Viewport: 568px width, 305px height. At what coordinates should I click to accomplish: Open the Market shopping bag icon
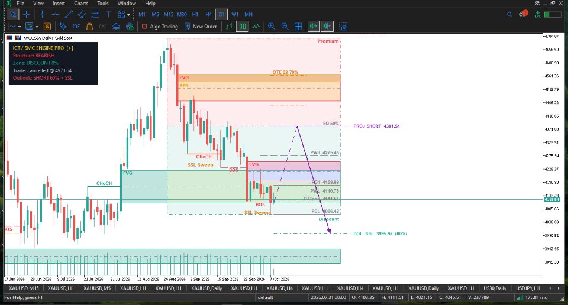pos(89,27)
